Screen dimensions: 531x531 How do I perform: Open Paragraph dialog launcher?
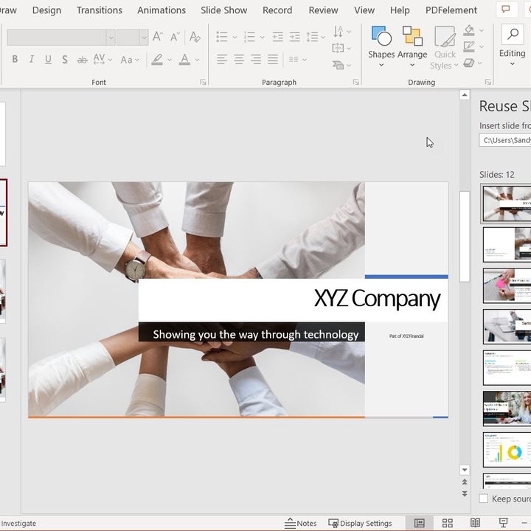356,82
